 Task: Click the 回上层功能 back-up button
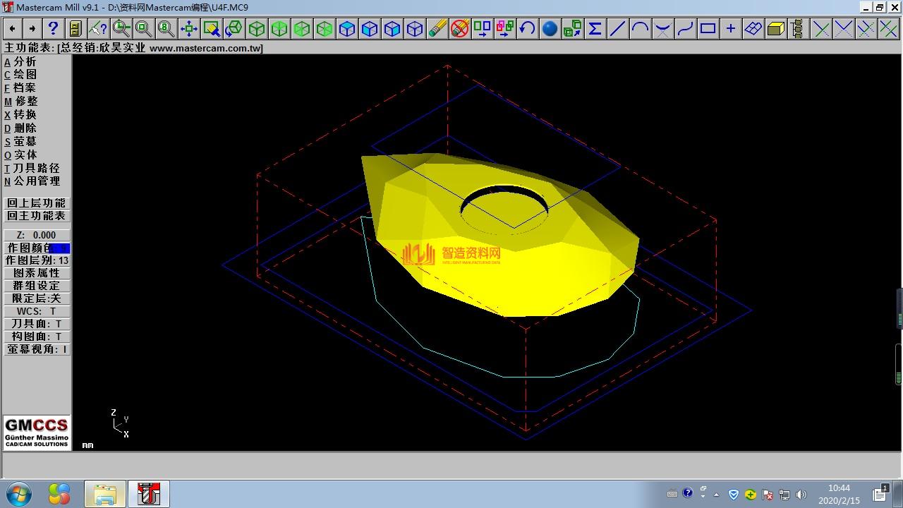pyautogui.click(x=37, y=203)
